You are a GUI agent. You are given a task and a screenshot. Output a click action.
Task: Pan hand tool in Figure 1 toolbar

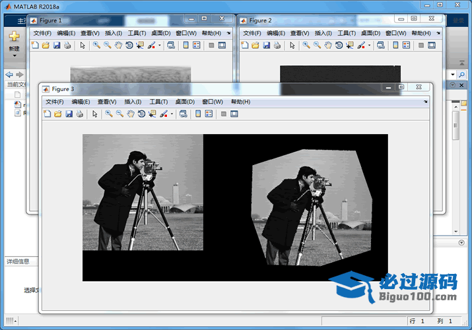click(x=118, y=45)
